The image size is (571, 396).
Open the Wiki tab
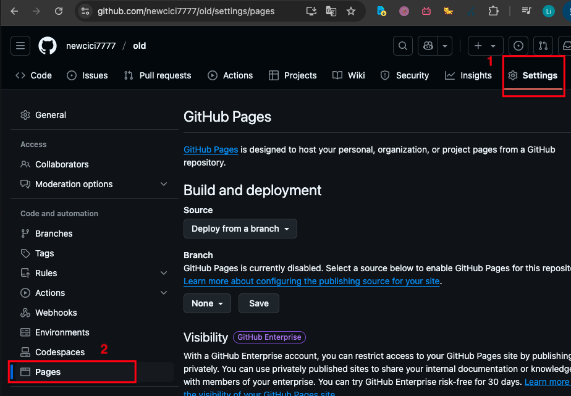tap(349, 75)
